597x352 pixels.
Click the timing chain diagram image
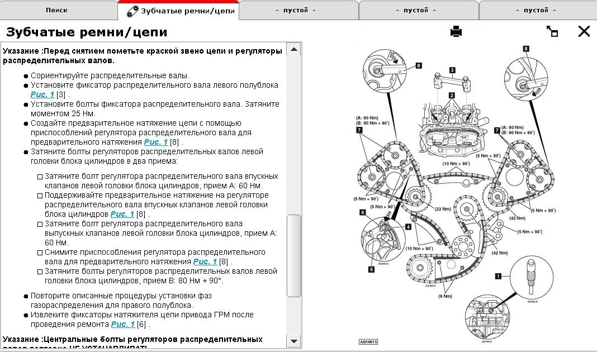[455, 196]
